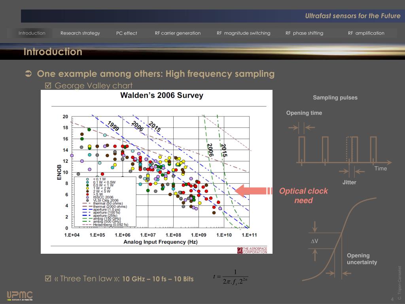Switch to RF carrier generation tab
Image resolution: width=405 pixels, height=304 pixels.
(x=178, y=33)
